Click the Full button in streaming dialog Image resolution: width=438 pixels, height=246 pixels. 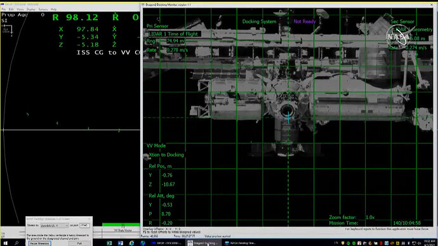point(79,243)
